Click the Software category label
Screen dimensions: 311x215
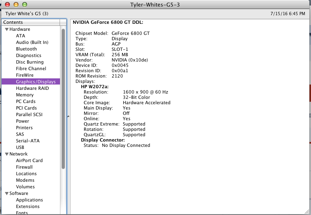(x=19, y=193)
